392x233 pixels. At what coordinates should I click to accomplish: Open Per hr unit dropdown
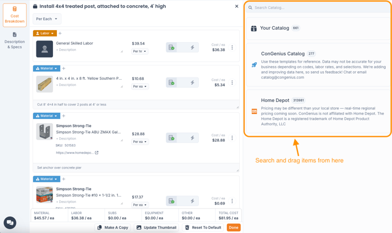[140, 51]
